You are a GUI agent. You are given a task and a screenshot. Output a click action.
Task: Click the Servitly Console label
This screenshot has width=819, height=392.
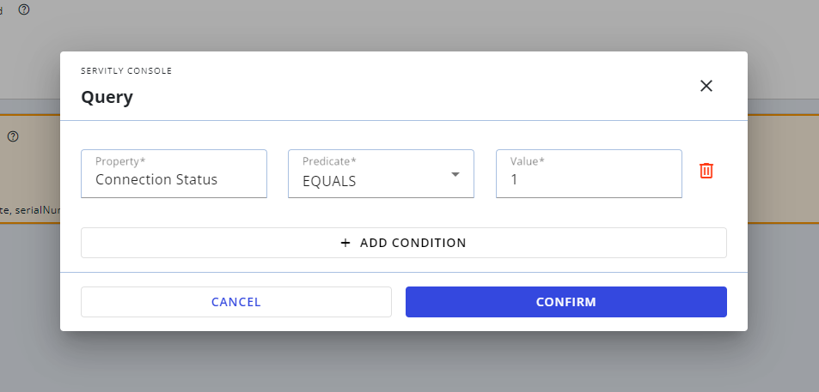pyautogui.click(x=126, y=71)
